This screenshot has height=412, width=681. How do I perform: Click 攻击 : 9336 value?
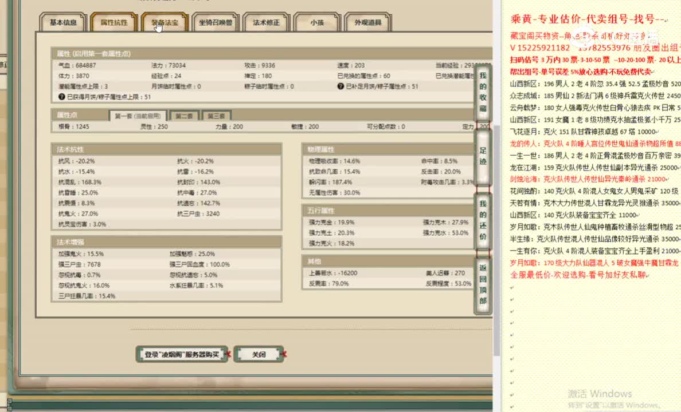pos(260,65)
